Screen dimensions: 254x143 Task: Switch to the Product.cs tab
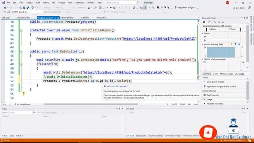[102, 17]
